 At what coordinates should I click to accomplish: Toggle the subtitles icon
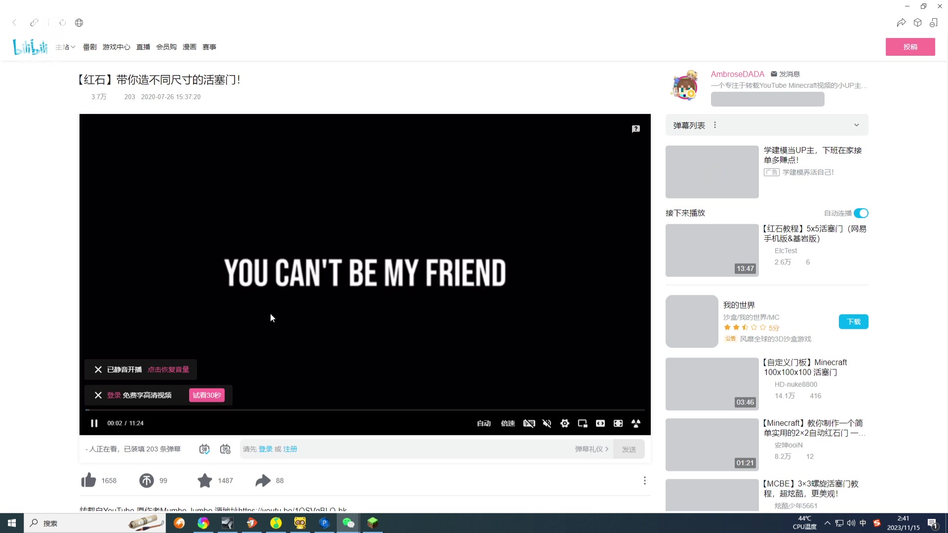tap(529, 423)
